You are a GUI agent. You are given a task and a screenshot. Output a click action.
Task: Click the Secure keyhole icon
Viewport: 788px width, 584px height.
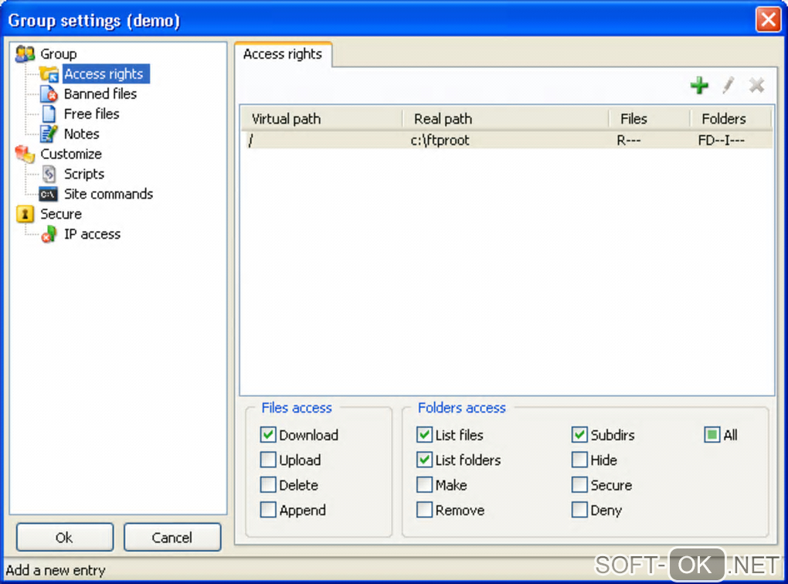[25, 214]
